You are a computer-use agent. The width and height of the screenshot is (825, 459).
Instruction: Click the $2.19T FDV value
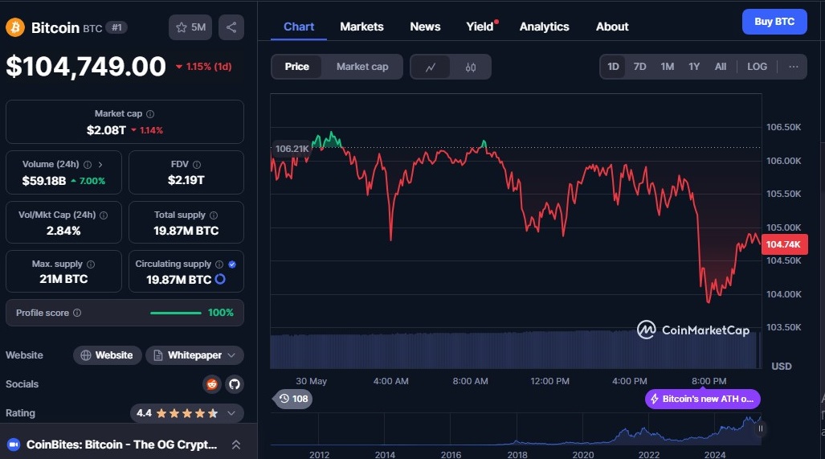(x=186, y=180)
